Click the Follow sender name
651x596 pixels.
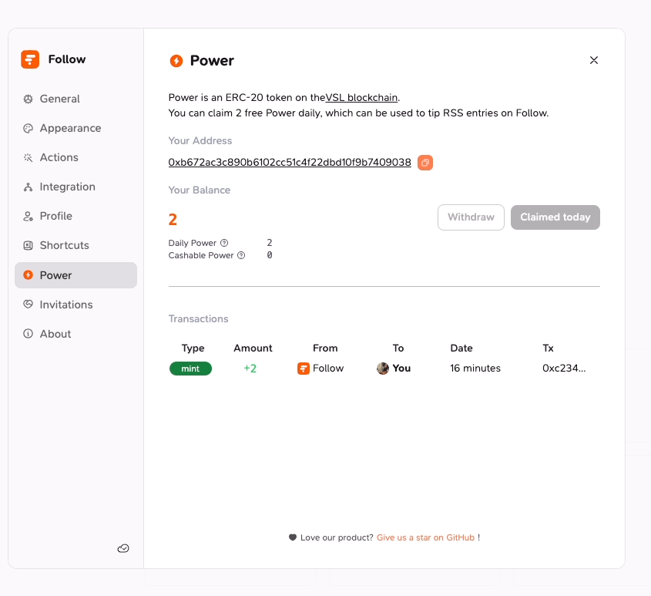coord(328,369)
